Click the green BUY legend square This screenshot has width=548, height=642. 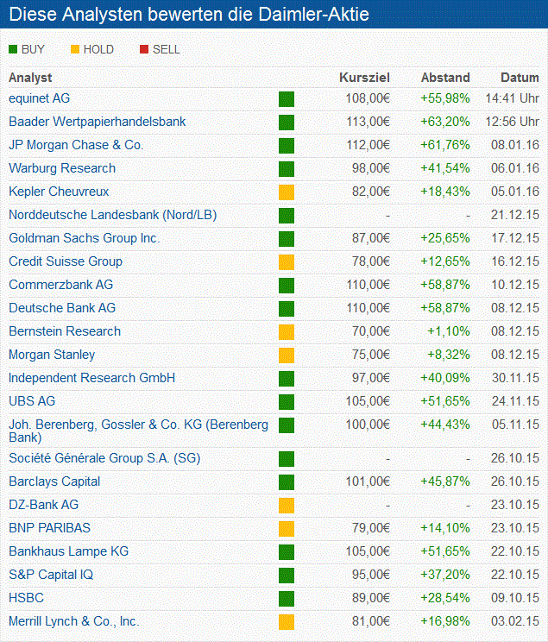click(13, 50)
